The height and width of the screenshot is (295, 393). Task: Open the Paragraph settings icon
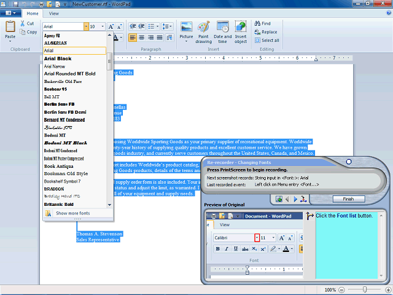[169, 37]
